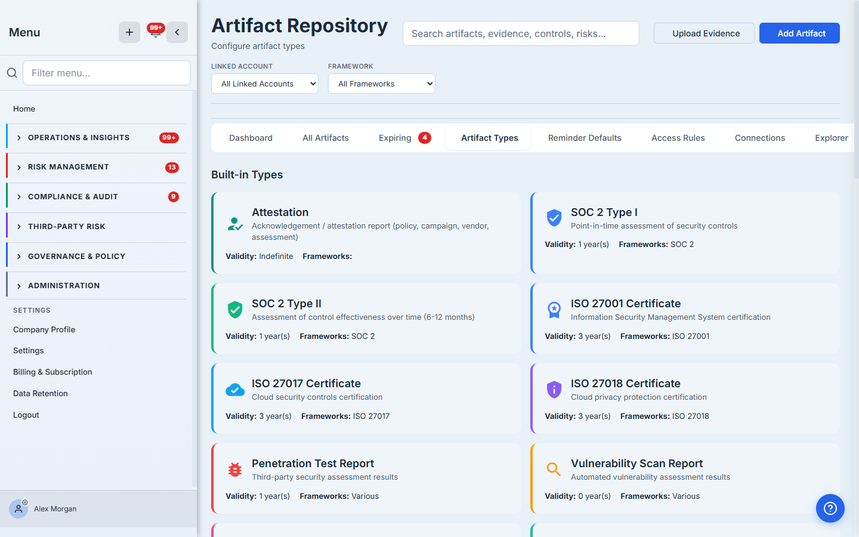
Task: Click the ISO 27017 cloud check icon
Action: coord(235,390)
